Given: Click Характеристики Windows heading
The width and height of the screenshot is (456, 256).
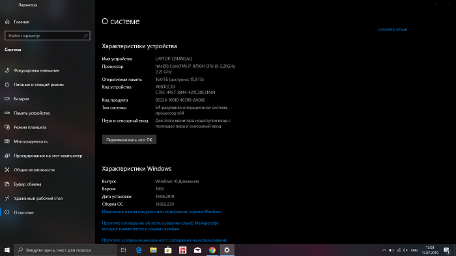Looking at the screenshot, I should click(x=136, y=169).
